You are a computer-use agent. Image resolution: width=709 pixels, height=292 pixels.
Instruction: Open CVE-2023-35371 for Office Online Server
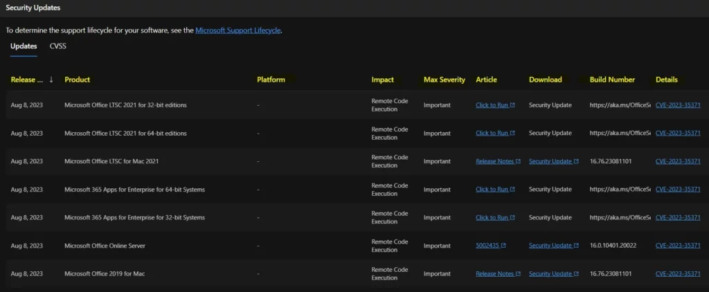[678, 246]
